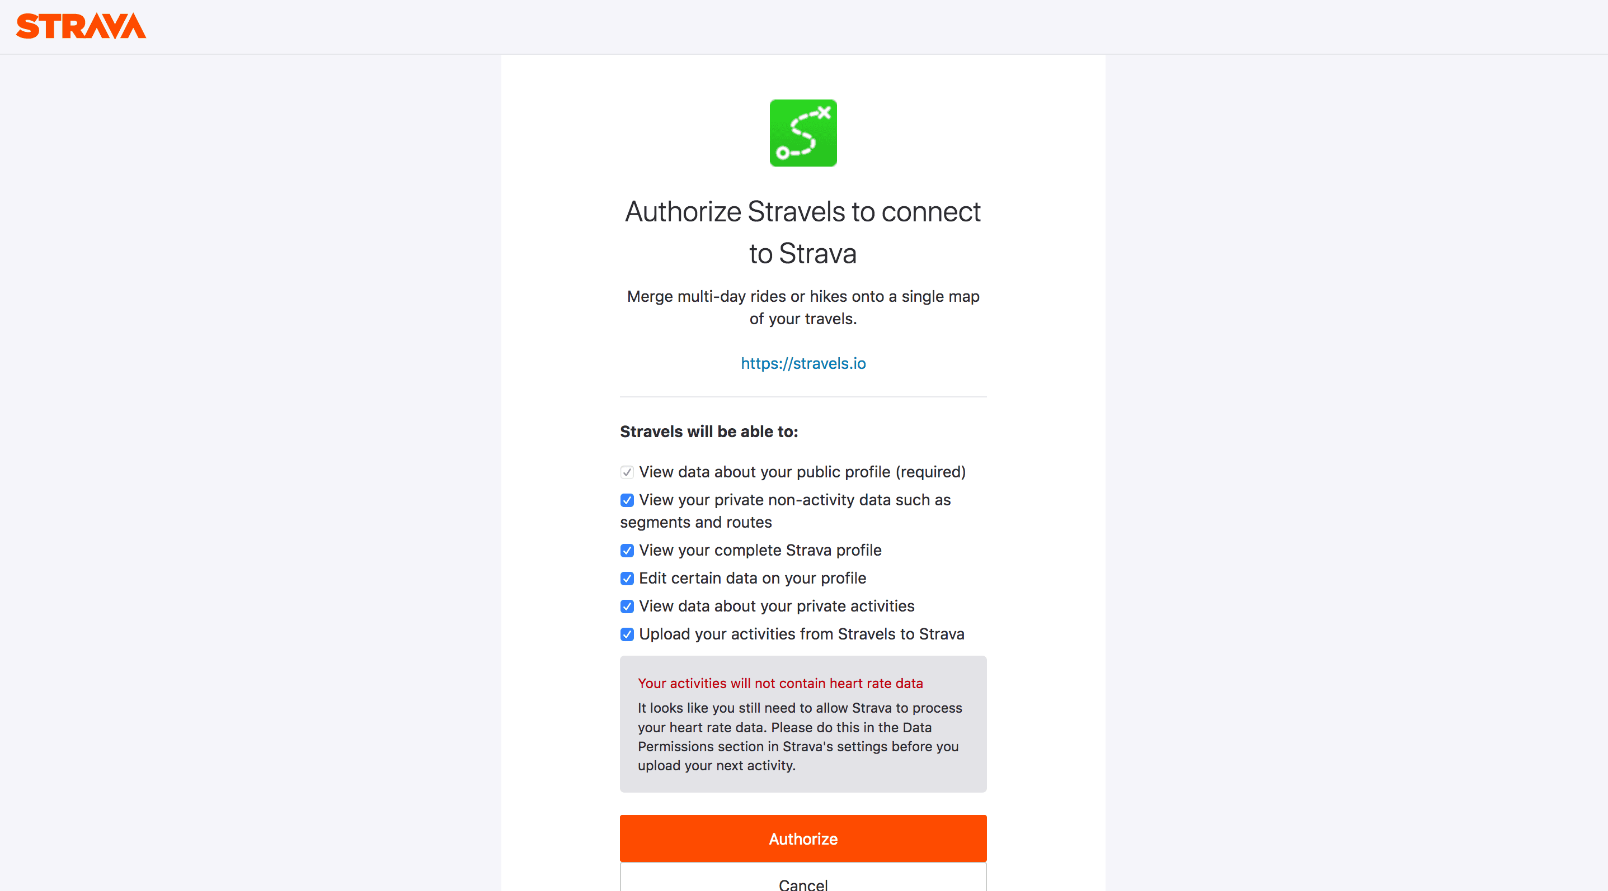Click the heart rate data warning title
1608x891 pixels.
[x=781, y=684]
